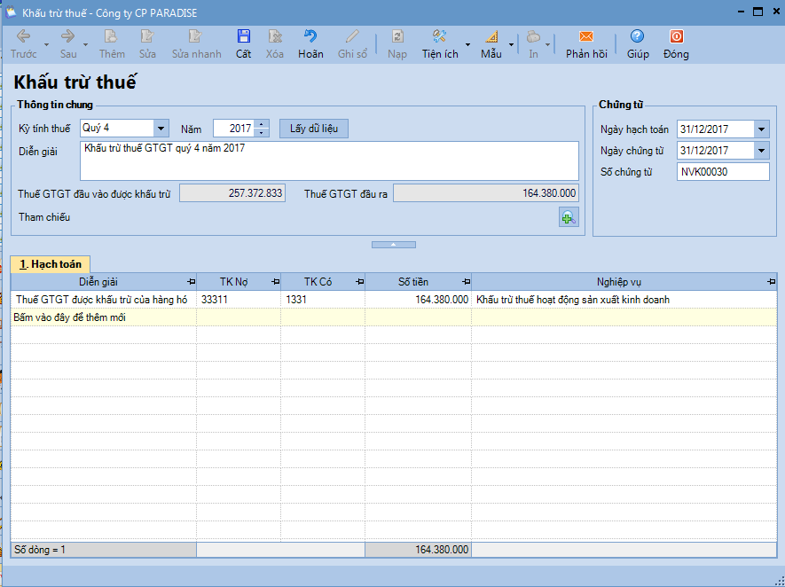Open the Tiện ích utilities tool
The image size is (785, 587).
tap(440, 44)
